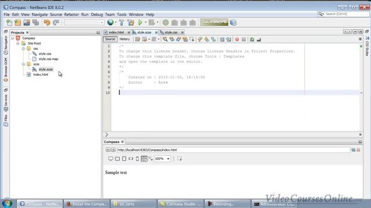371x208 pixels.
Task: Click browser back navigation button
Action: click(108, 150)
